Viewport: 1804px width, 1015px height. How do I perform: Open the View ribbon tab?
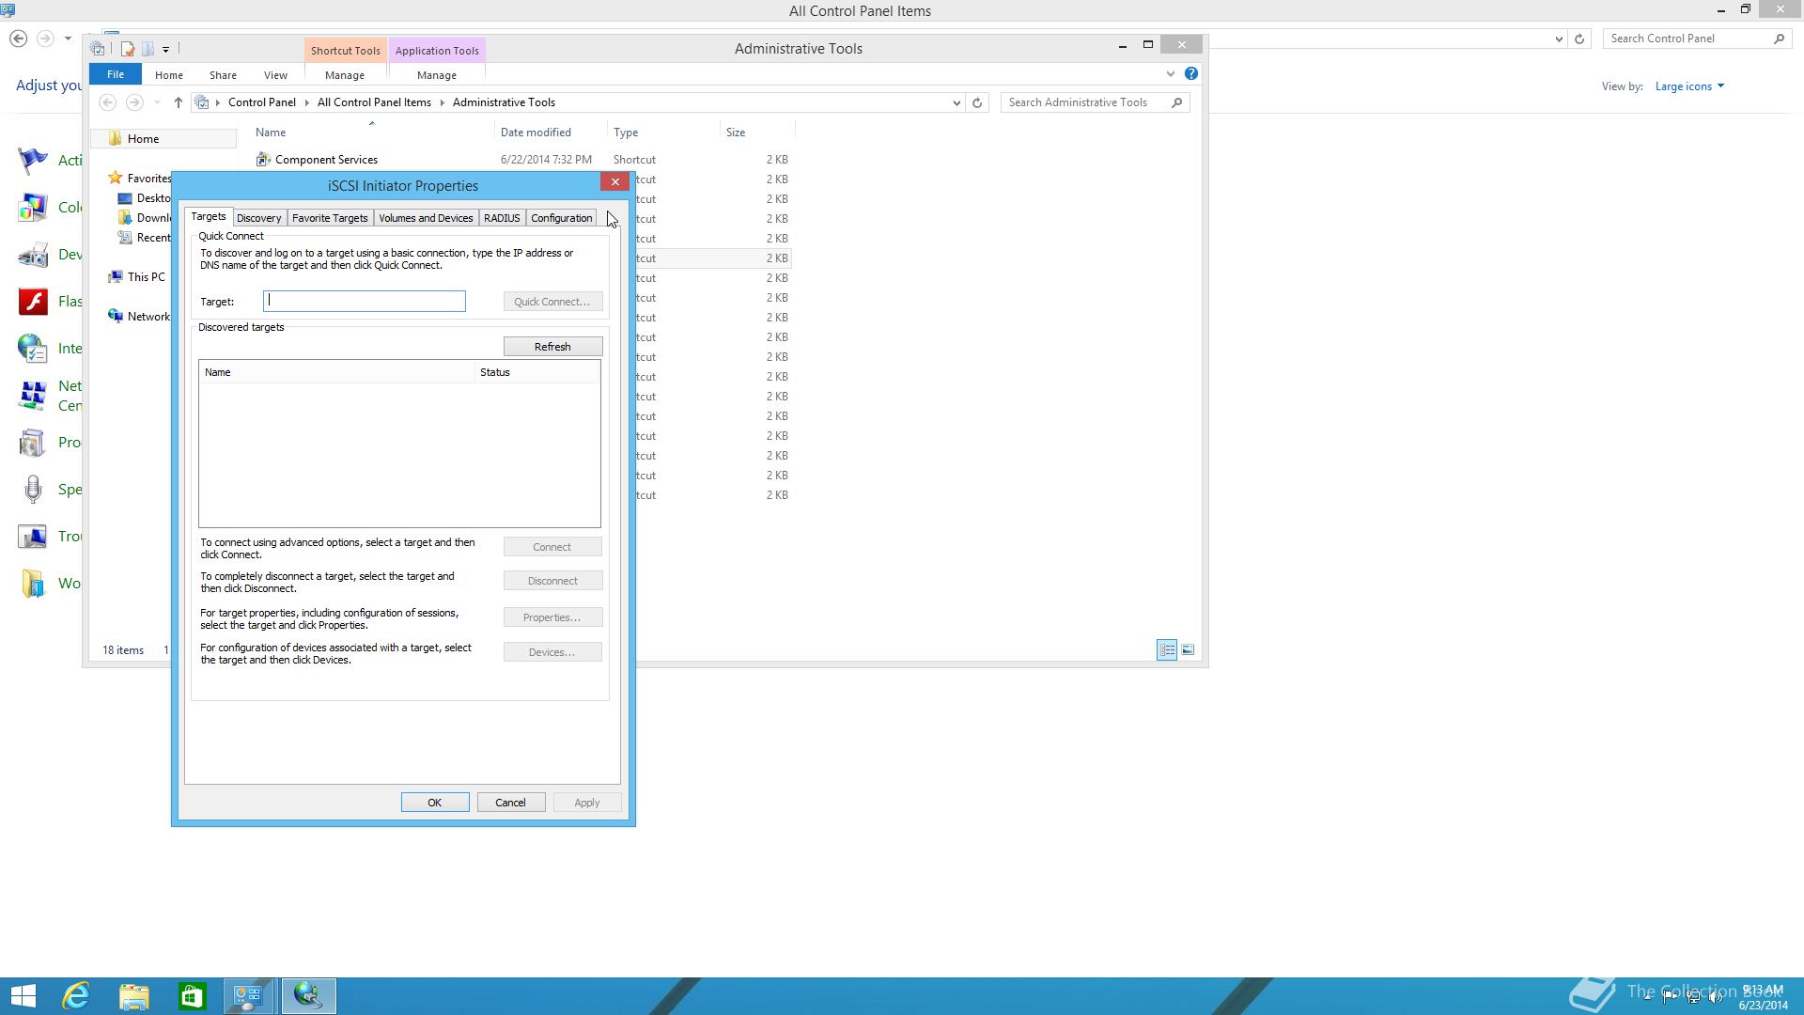pos(275,75)
